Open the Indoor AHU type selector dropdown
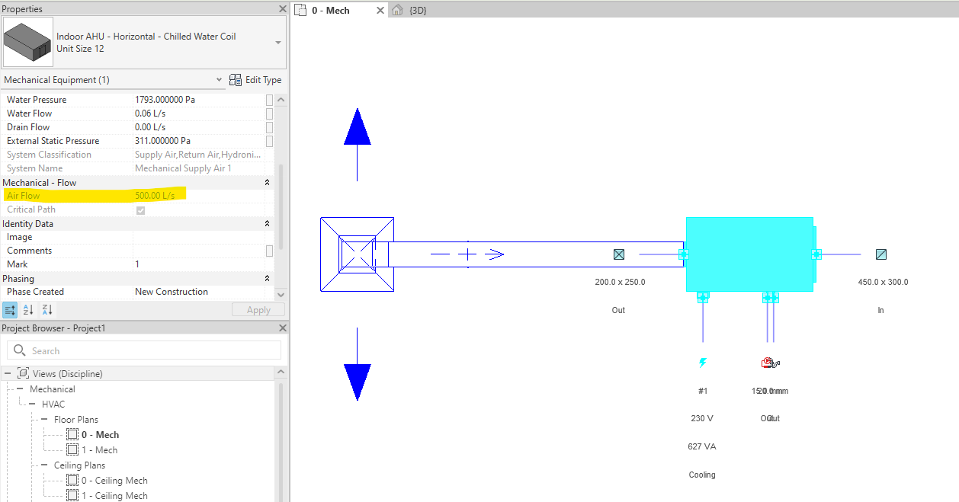Screen dimensions: 959x502 coord(277,43)
